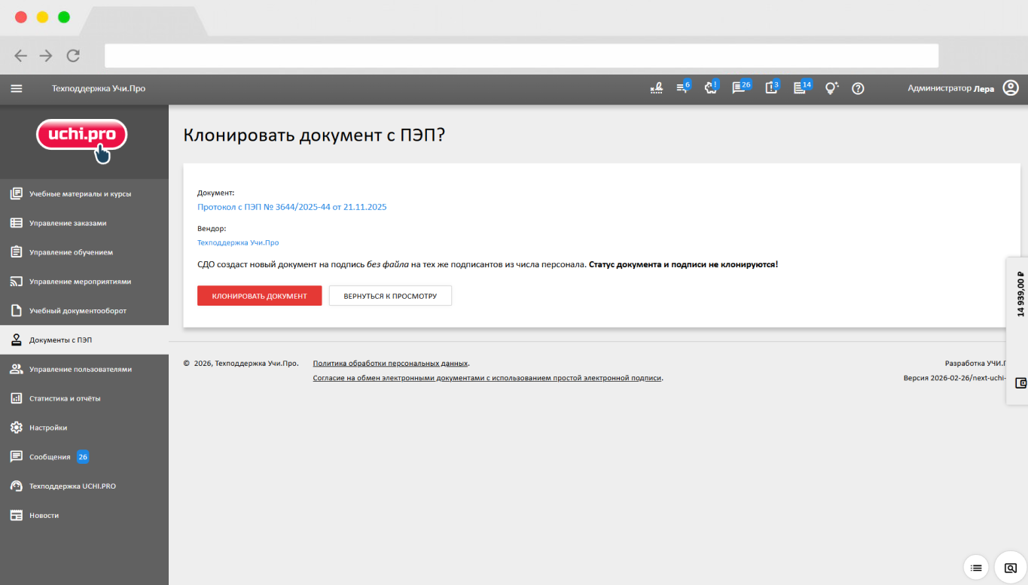1028x585 pixels.
Task: Click the round list button at bottom right
Action: point(976,568)
